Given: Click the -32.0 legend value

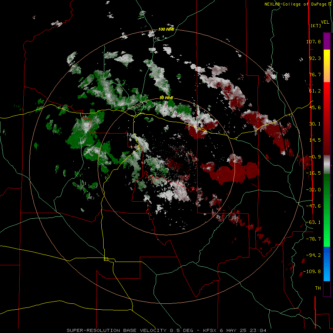Looking at the screenshot, I should click(313, 190).
